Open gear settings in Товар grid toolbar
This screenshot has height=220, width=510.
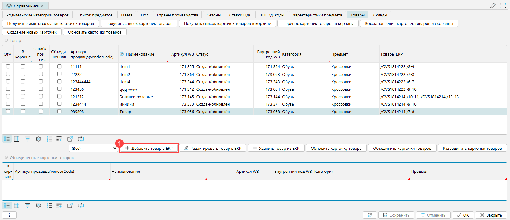(x=38, y=139)
